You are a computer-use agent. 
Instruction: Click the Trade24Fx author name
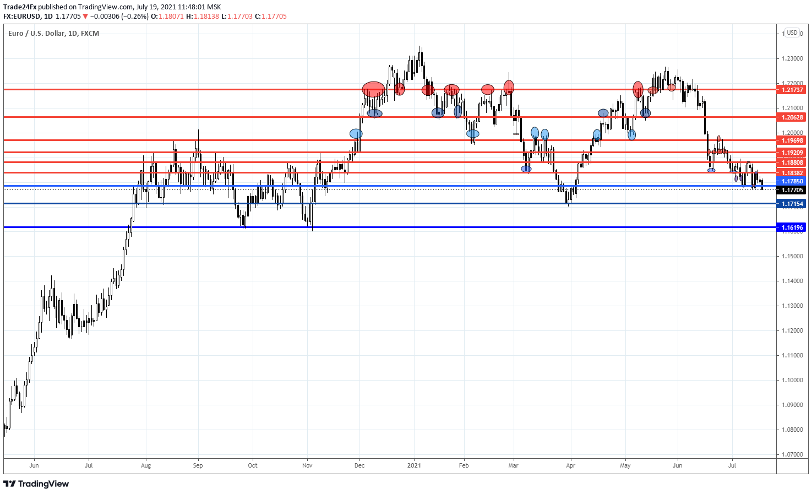(x=20, y=7)
